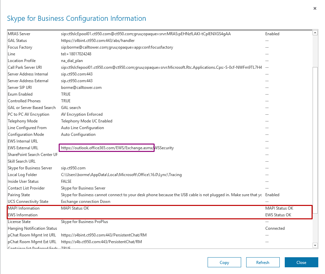Select the pChat Room Mgmt Int URL value
This screenshot has width=325, height=274.
(104, 235)
